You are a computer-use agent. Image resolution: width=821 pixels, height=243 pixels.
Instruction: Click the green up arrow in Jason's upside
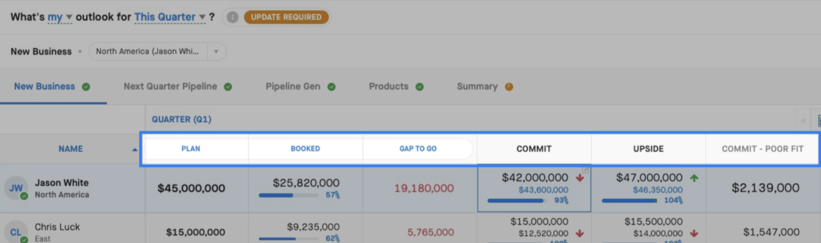point(694,178)
